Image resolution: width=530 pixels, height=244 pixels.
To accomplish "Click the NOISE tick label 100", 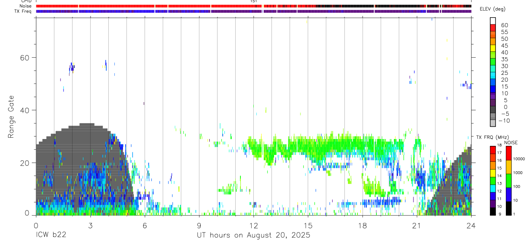I will (516, 187).
